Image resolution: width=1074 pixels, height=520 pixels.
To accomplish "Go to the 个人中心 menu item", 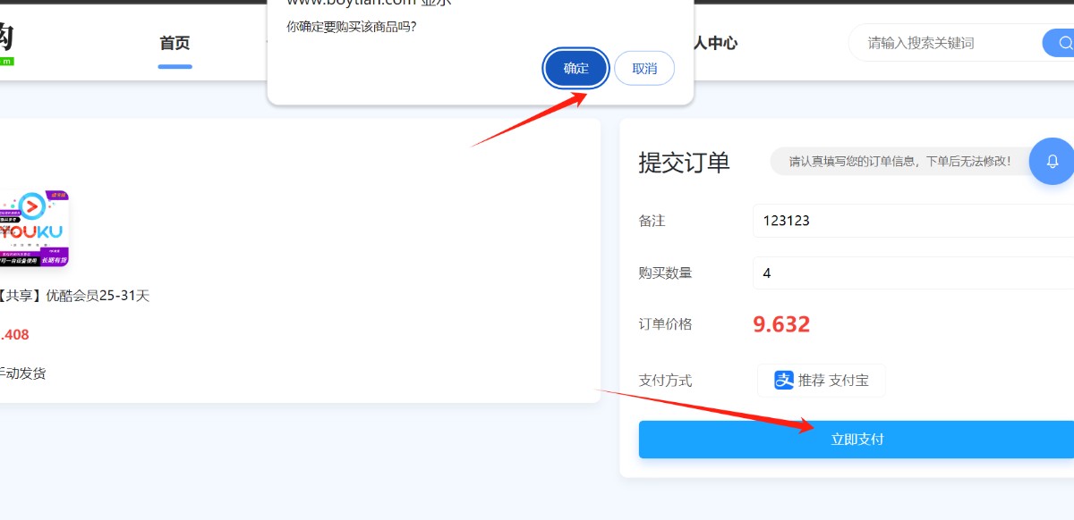I will 714,43.
